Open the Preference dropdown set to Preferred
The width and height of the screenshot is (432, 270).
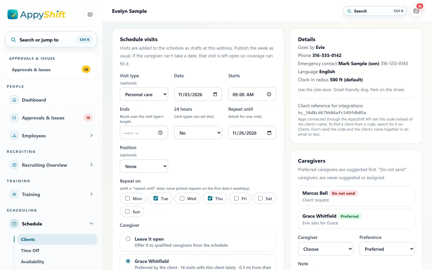point(387,249)
